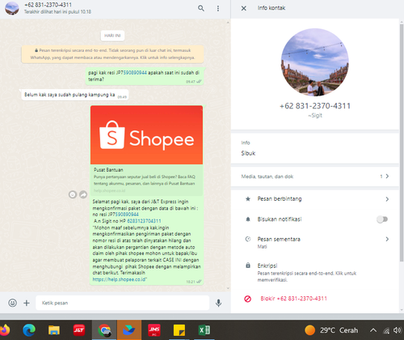Open Firefox from the taskbar
This screenshot has width=404, height=340.
(4, 330)
